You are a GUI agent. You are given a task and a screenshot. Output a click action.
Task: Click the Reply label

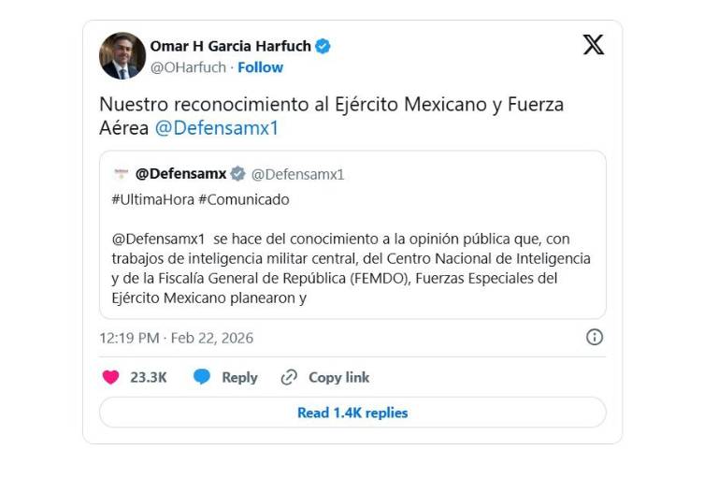click(x=239, y=377)
